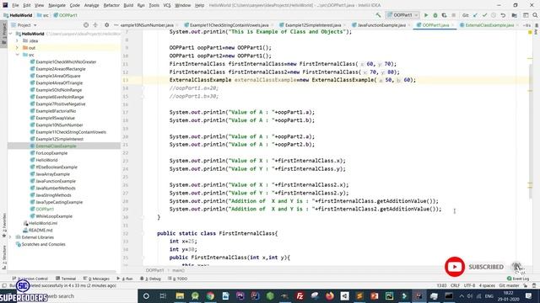The height and width of the screenshot is (303, 540).
Task: Open Chrome from the taskbar
Action: click(x=210, y=295)
